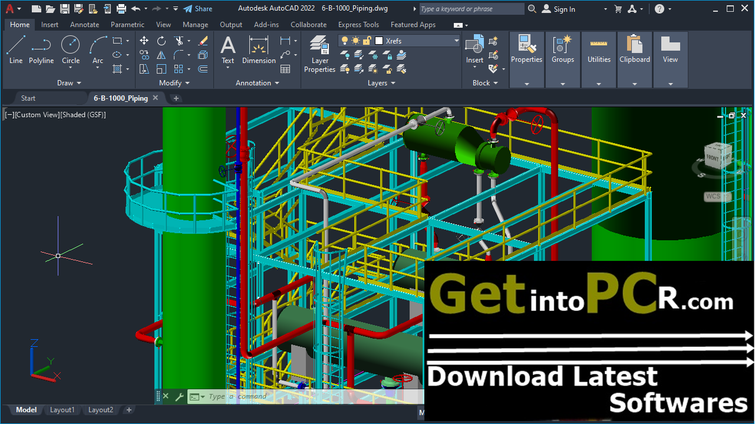
Task: Open the Express Tools tab
Action: [358, 25]
